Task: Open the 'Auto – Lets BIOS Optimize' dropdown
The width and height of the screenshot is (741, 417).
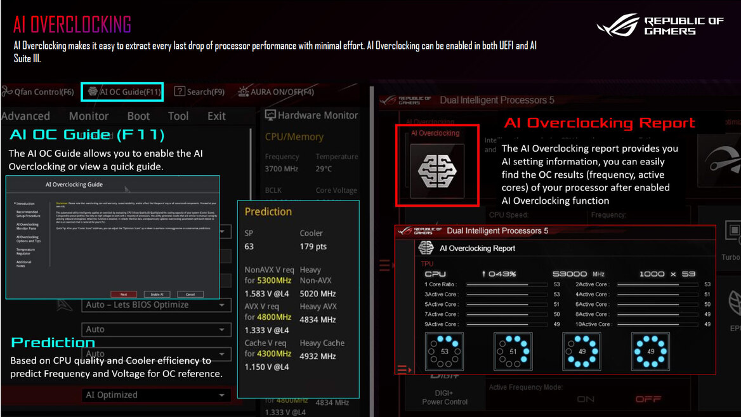Action: (x=156, y=305)
